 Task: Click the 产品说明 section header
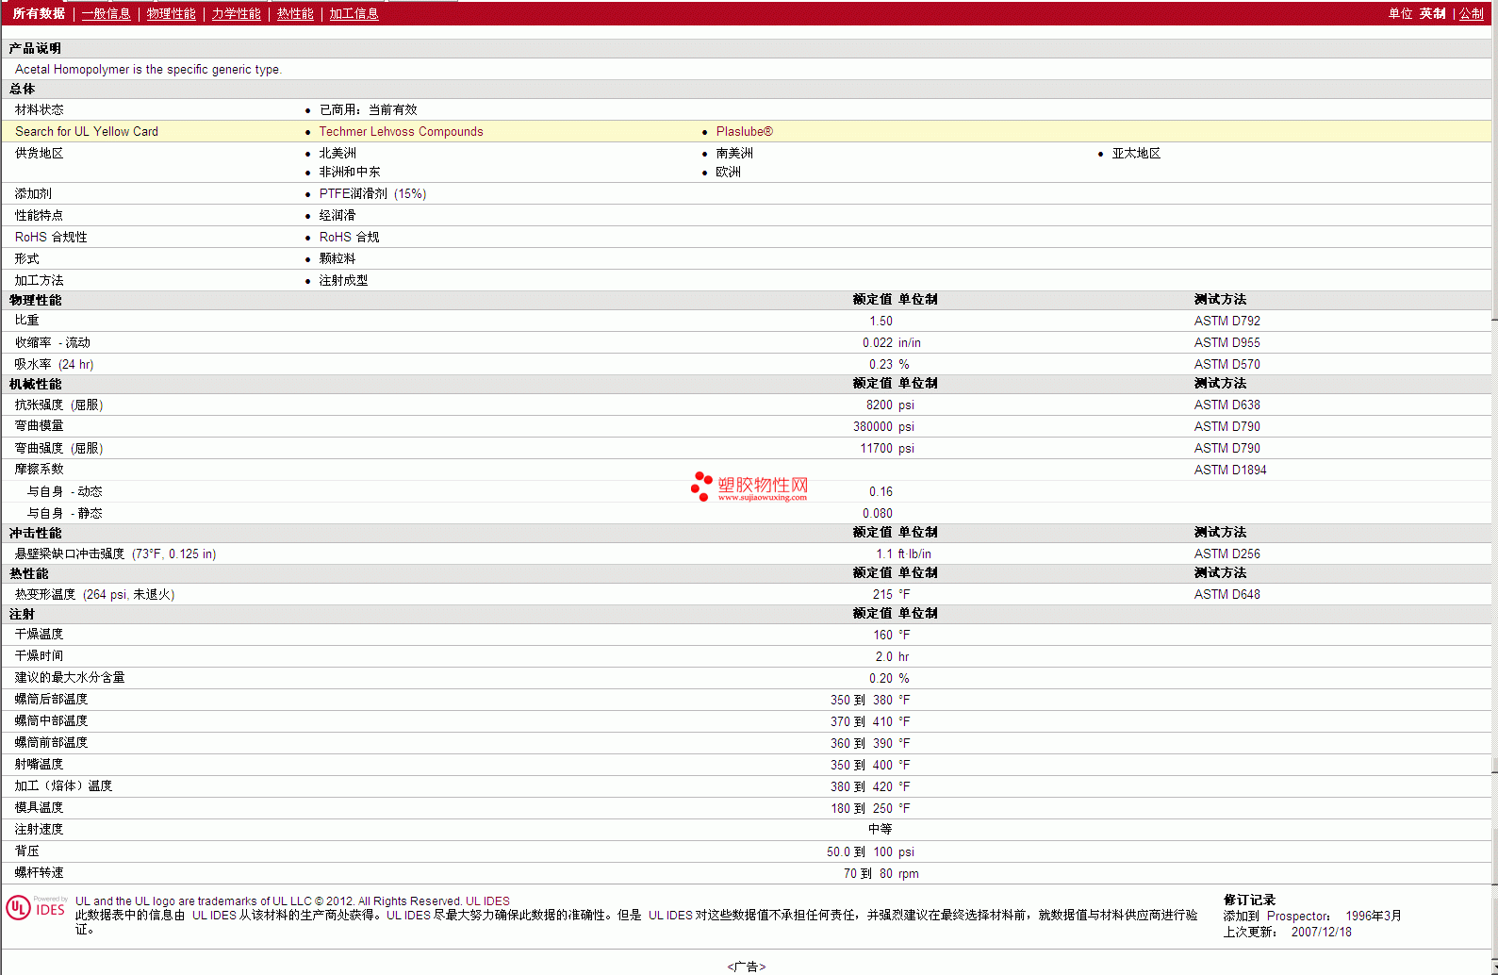pos(35,49)
